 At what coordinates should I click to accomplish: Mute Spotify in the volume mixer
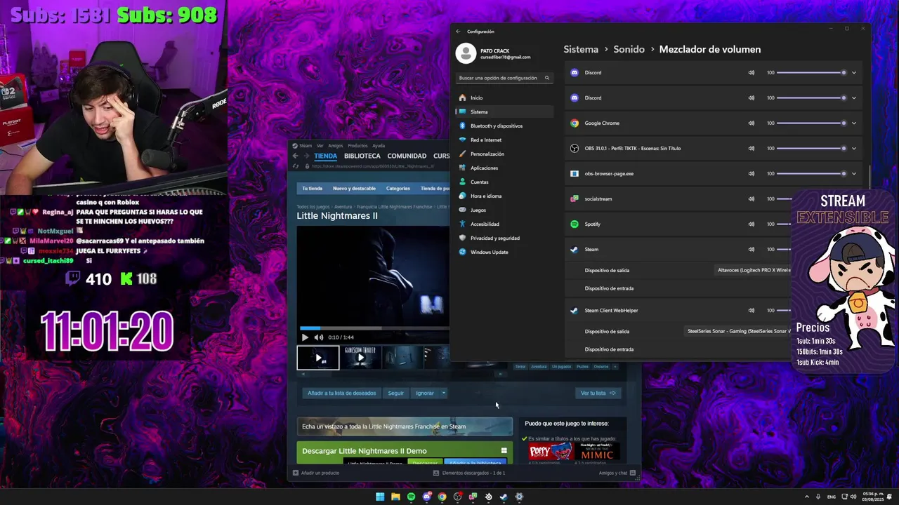[751, 224]
